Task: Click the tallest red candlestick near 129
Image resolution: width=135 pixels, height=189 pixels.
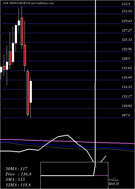Action: 22,31
